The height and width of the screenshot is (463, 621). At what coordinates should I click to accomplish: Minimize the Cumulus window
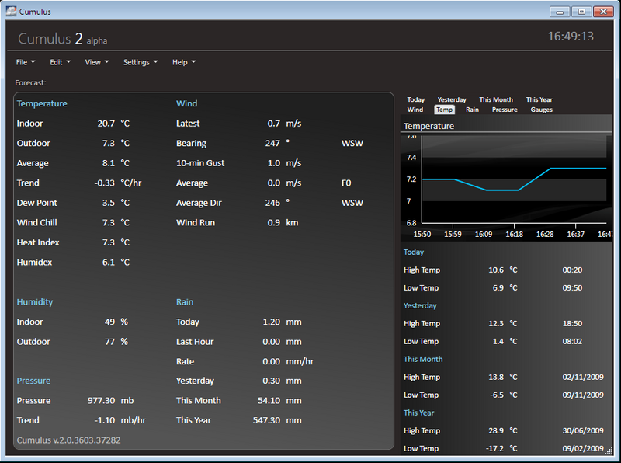point(560,12)
